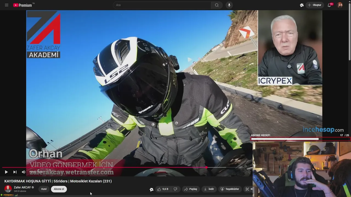Seek using the red progress scrubber
Viewport: 351px width, 197px height.
coord(206,167)
